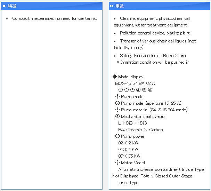211x191 pixels.
Task: Click the 'Pump model (aperture 15-25 A)' line
Action: [x=151, y=103]
